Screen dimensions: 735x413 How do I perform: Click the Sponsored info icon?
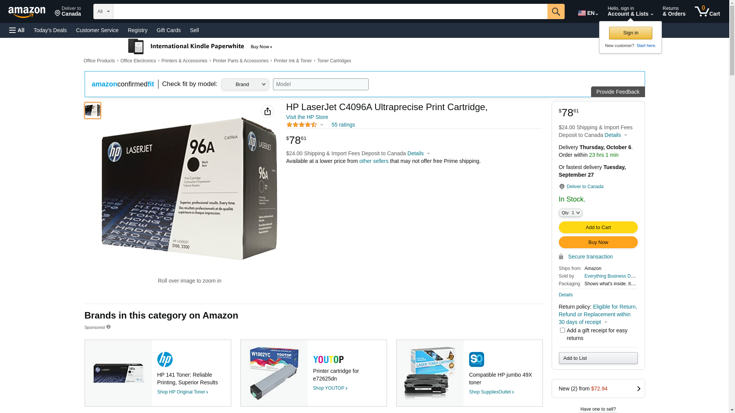click(x=108, y=327)
